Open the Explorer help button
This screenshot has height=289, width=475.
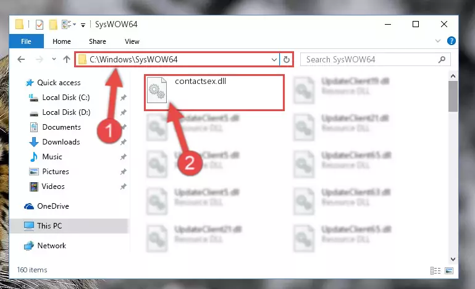point(452,41)
